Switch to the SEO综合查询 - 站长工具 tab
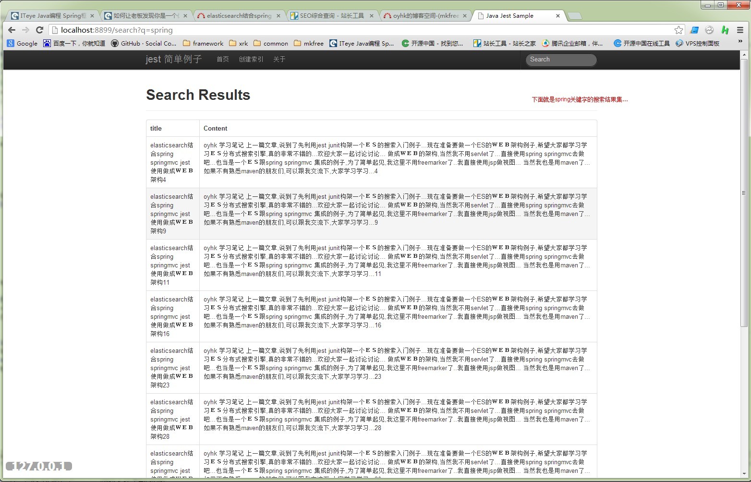This screenshot has width=751, height=482. 332,16
